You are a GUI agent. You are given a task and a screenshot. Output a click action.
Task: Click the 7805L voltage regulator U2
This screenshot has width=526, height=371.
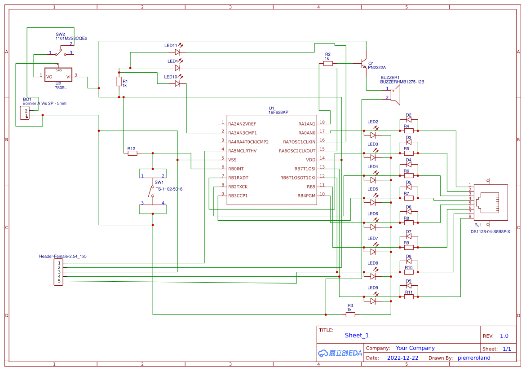[57, 74]
